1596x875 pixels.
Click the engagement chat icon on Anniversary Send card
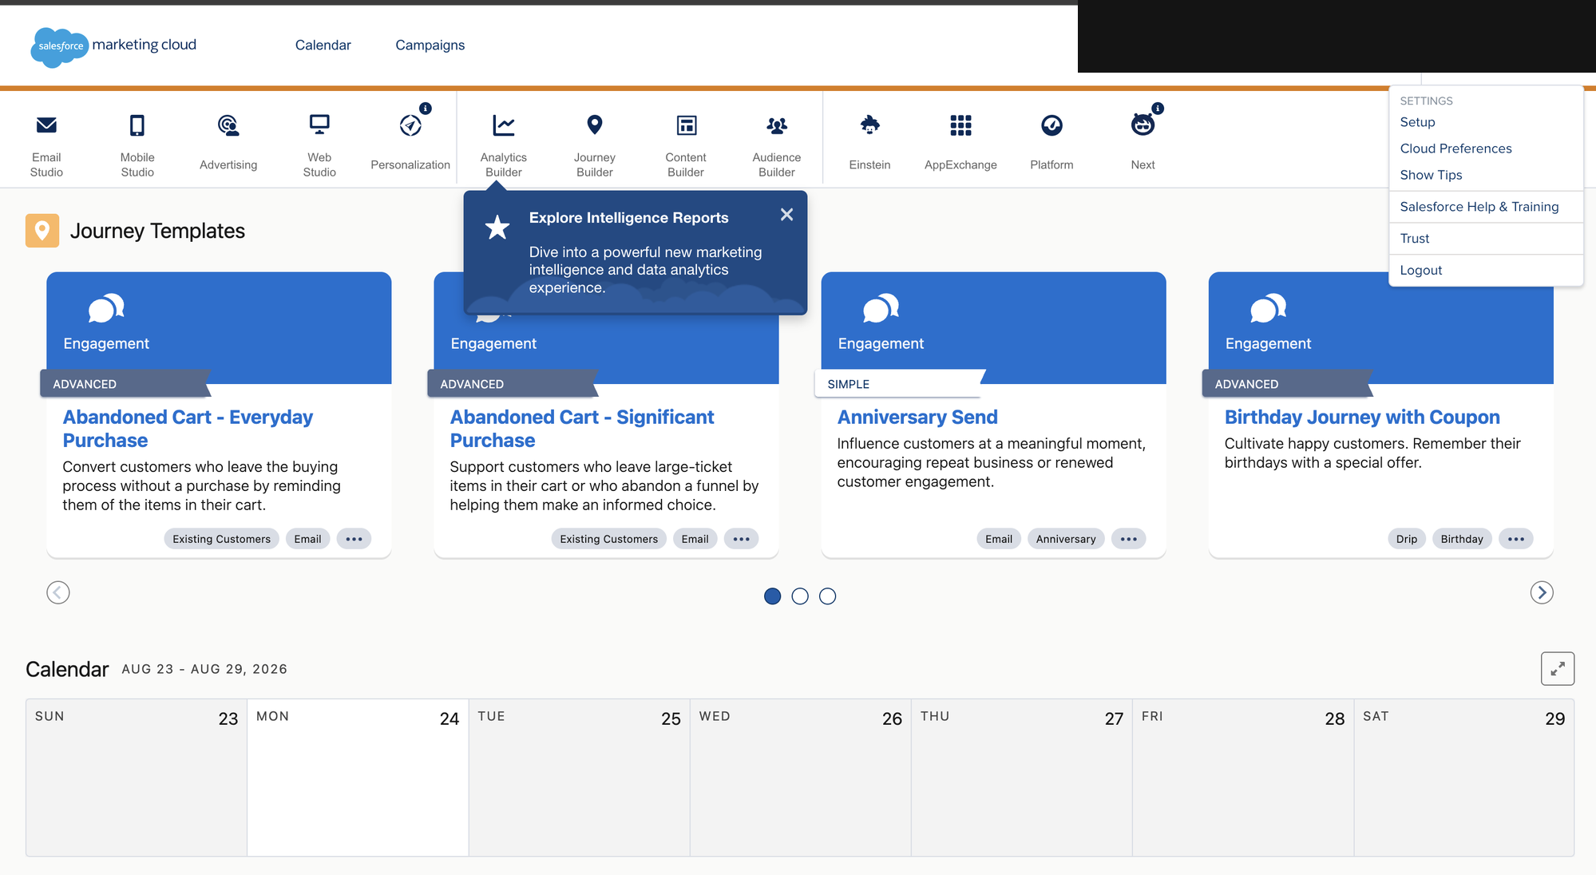[881, 308]
